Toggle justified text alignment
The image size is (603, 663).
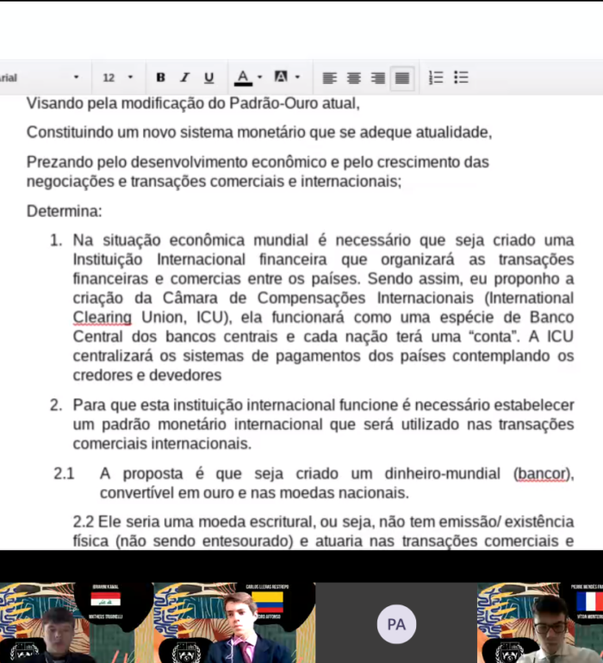pyautogui.click(x=401, y=77)
